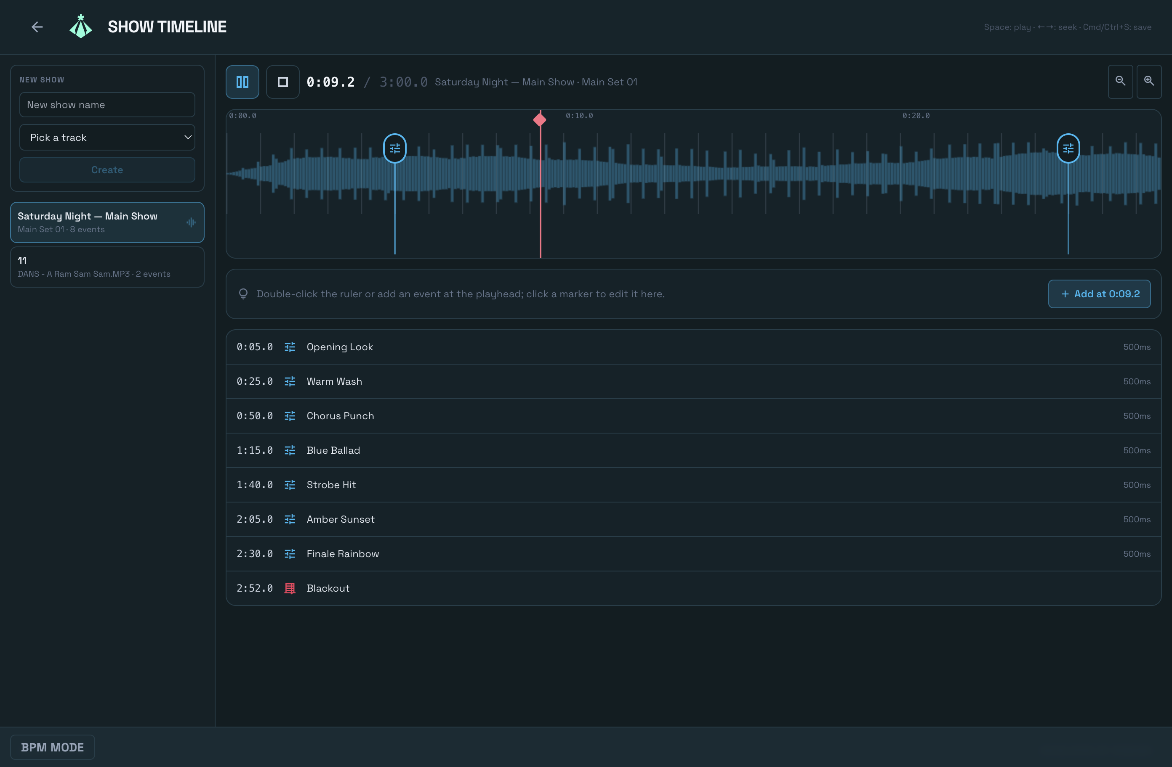
Task: Click the 2:30.0 event timestamp
Action: [255, 553]
